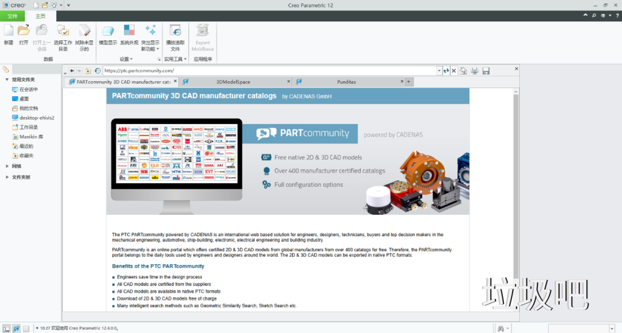Click 播放追踪文件 play trail file icon
The image size is (622, 333).
(175, 33)
